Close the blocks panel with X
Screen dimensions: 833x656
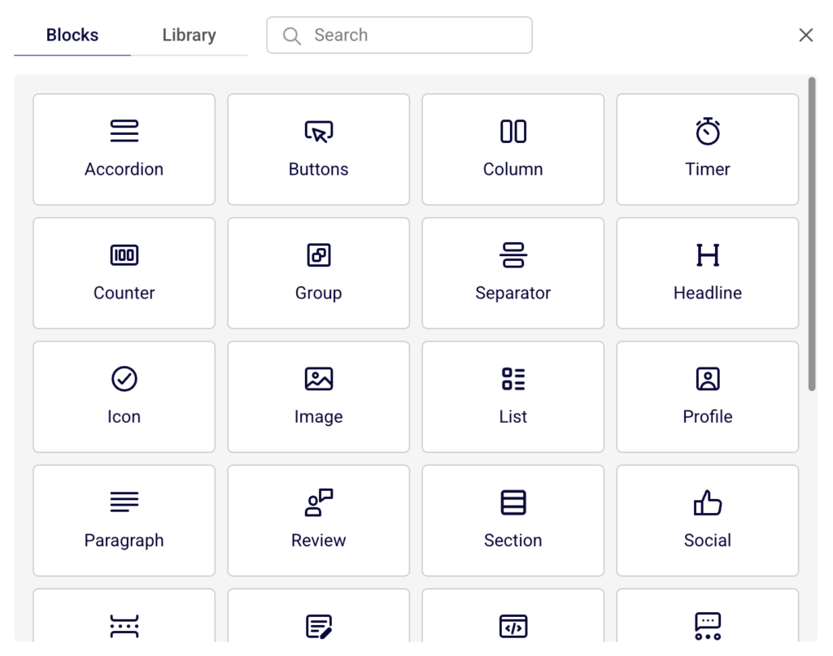(806, 35)
